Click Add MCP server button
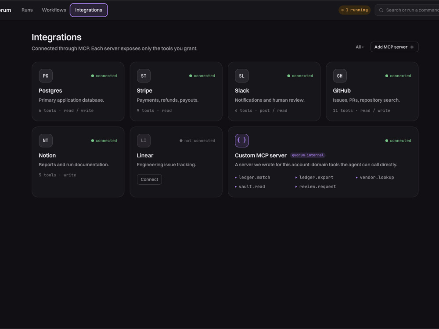Screen dimensions: 439x329 click(x=394, y=47)
